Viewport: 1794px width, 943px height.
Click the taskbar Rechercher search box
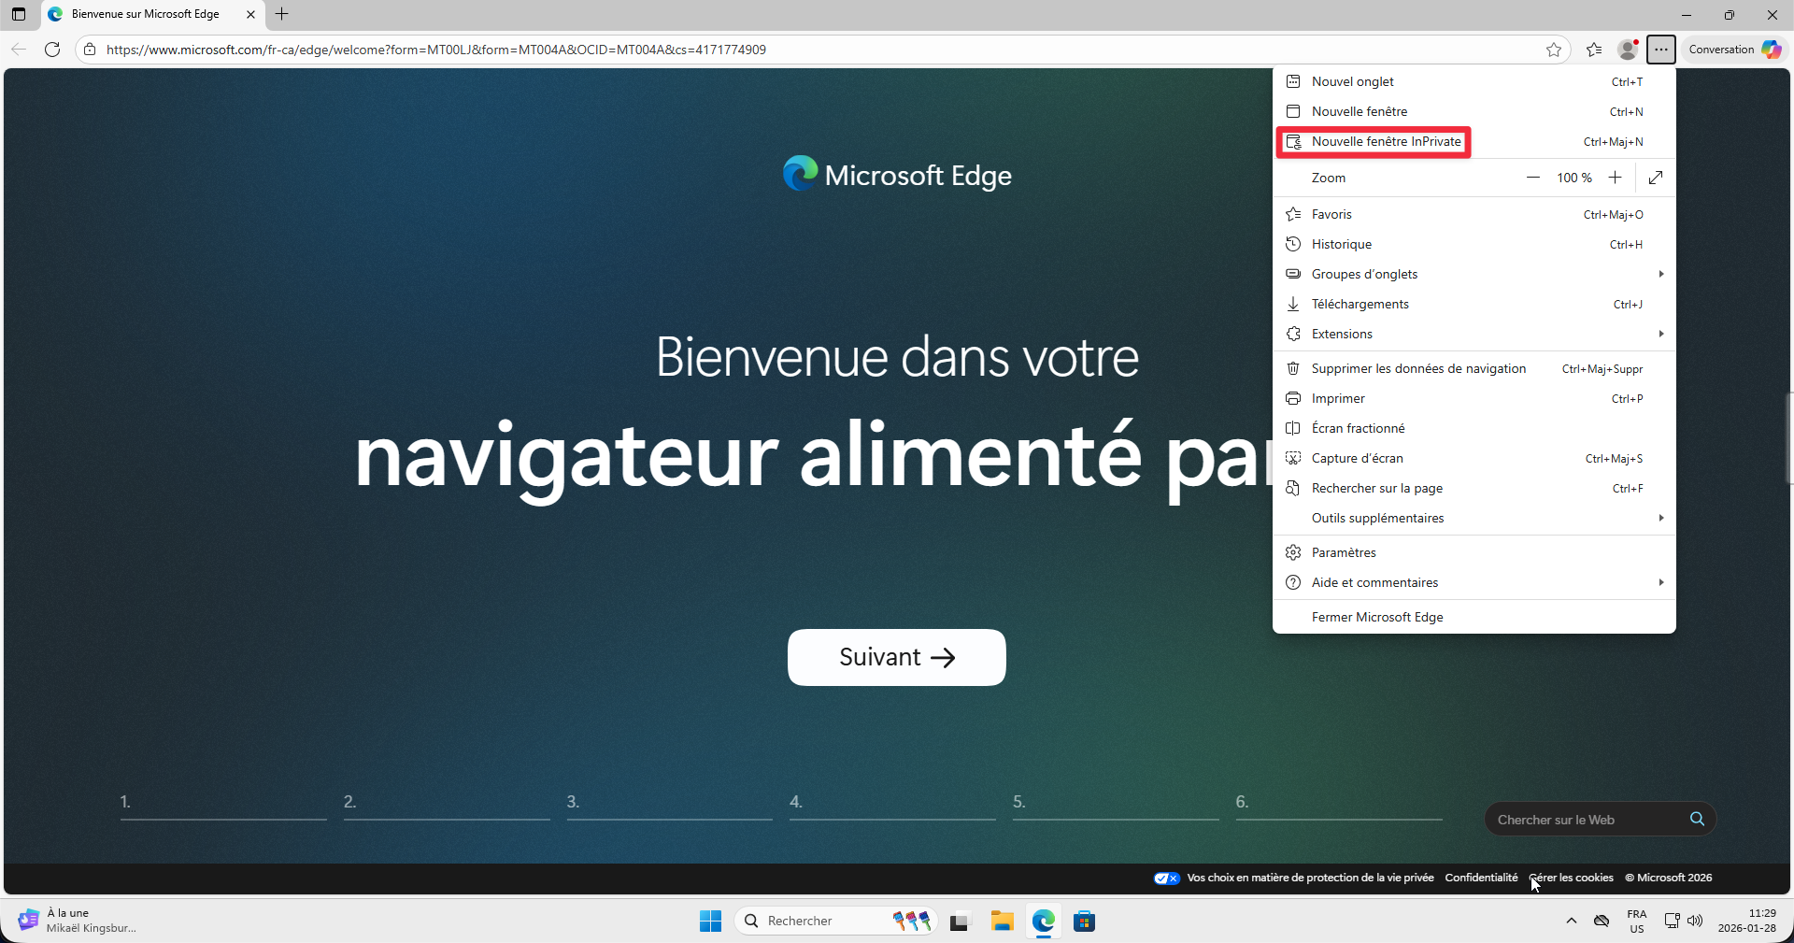[x=836, y=922]
